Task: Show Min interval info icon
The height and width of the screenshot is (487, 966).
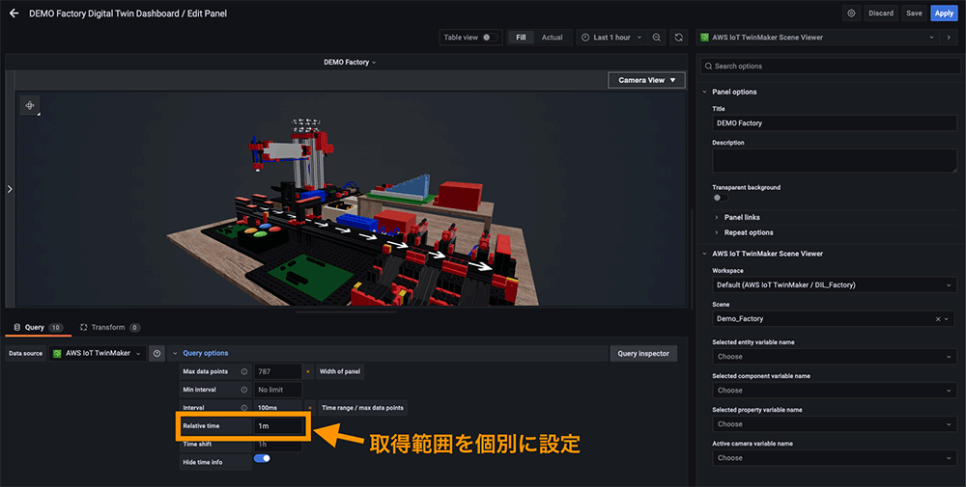Action: [244, 390]
